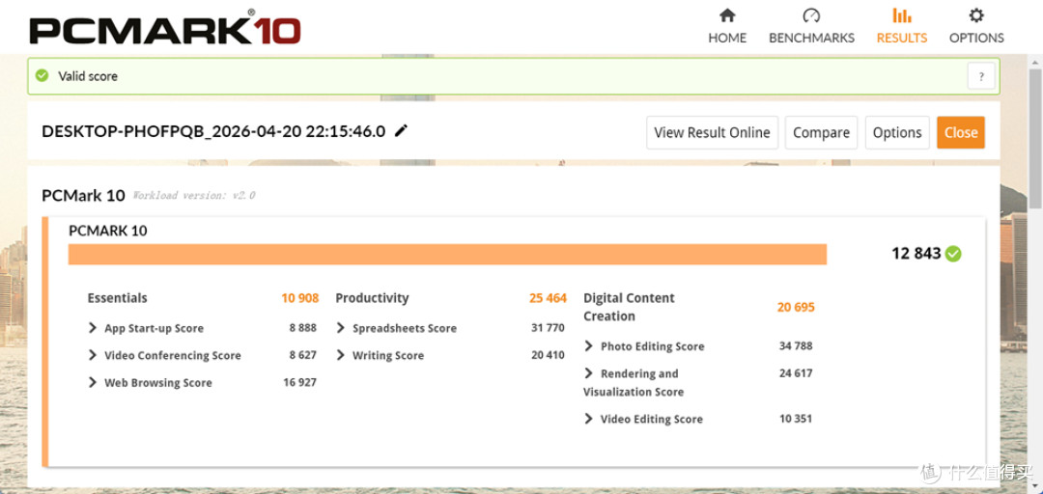Open the result Options button
This screenshot has height=494, width=1043.
(x=896, y=132)
